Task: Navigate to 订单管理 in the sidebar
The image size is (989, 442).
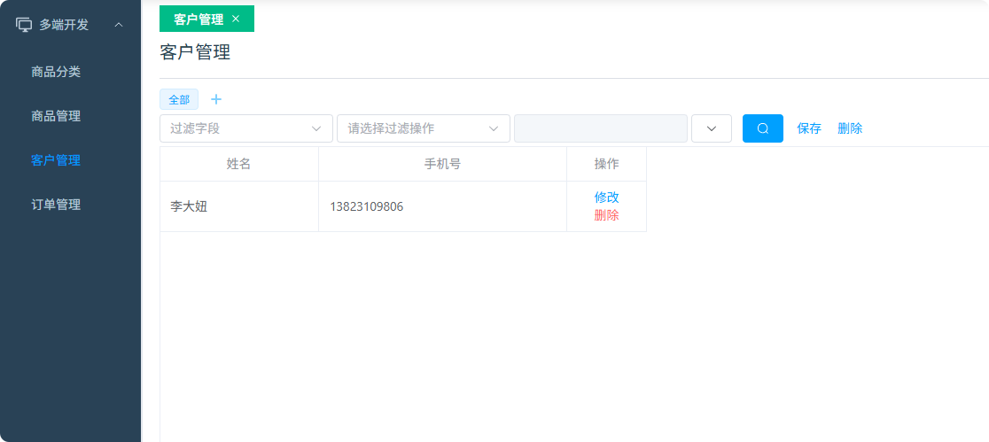Action: 56,205
